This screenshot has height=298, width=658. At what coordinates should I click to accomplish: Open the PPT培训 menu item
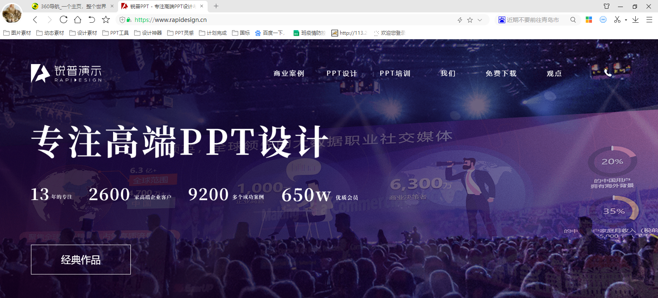tap(395, 74)
